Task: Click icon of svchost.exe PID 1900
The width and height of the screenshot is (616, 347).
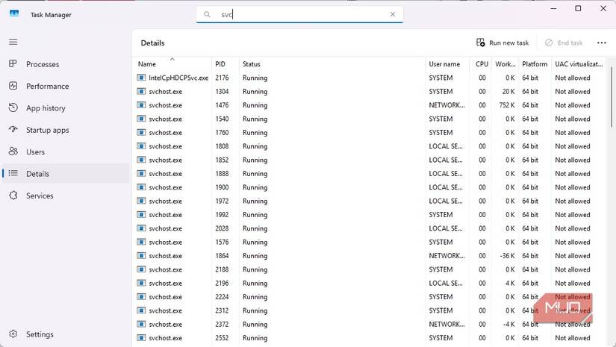Action: 141,187
